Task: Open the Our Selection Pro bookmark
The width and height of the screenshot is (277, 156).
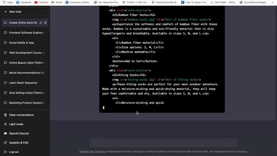Action: coord(106,2)
